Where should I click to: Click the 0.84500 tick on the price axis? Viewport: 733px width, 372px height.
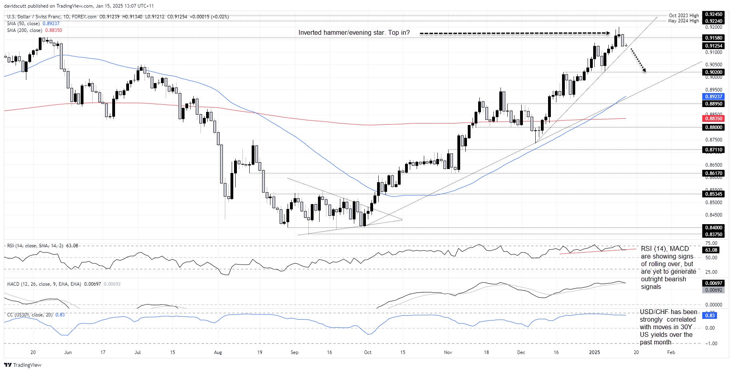pyautogui.click(x=713, y=215)
